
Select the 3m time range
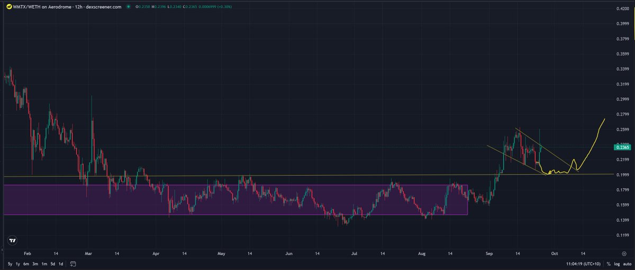click(x=35, y=264)
